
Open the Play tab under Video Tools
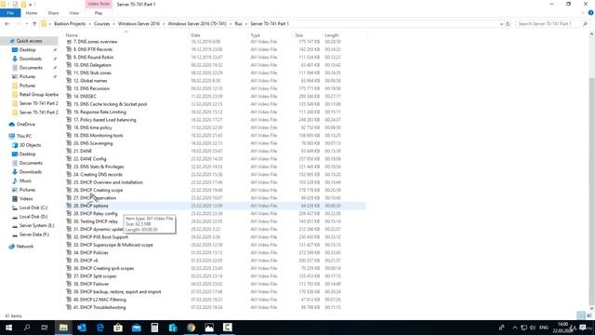click(x=99, y=13)
